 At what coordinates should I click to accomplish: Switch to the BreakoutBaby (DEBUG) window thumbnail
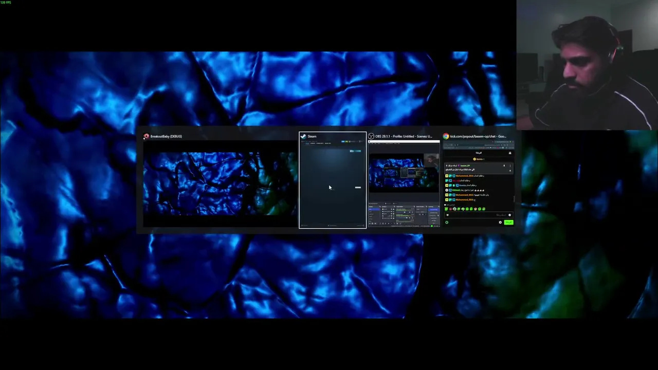tap(220, 183)
